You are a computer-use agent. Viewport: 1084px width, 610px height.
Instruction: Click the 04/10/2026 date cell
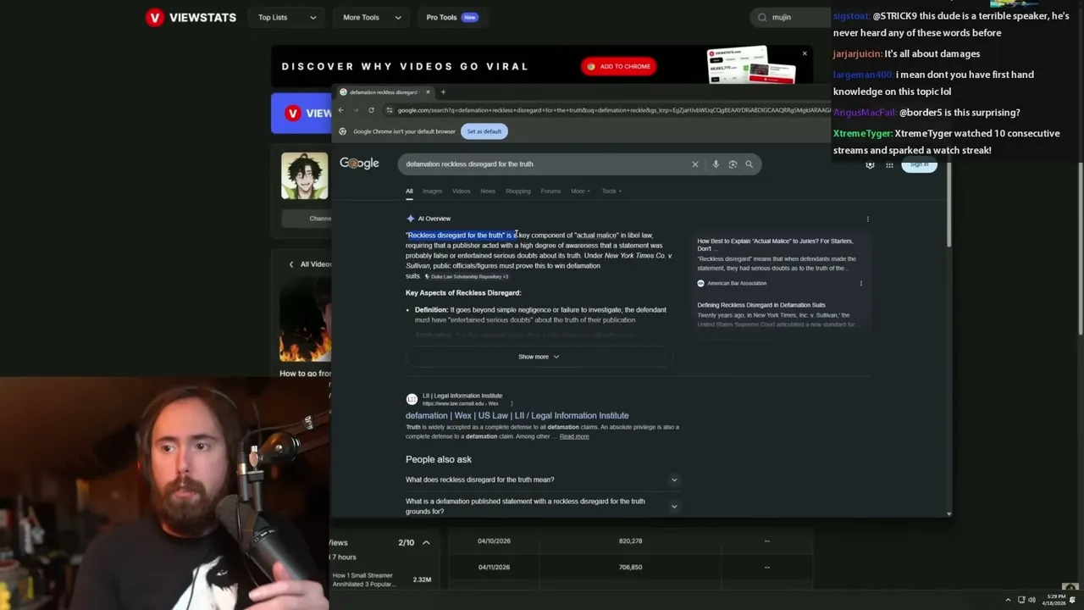pos(495,541)
